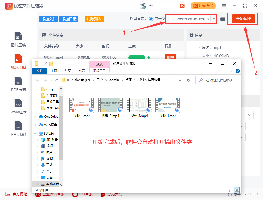This screenshot has height=200, width=263.
Task: Select the Word压缩 sidebar tool
Action: point(18,107)
